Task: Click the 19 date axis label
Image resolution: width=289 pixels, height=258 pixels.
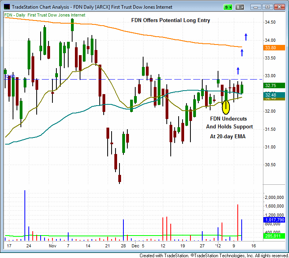Action: [x=183, y=246]
